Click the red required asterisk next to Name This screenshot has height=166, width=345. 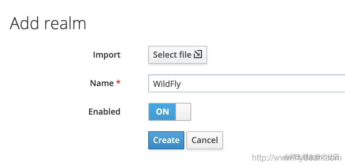[118, 83]
